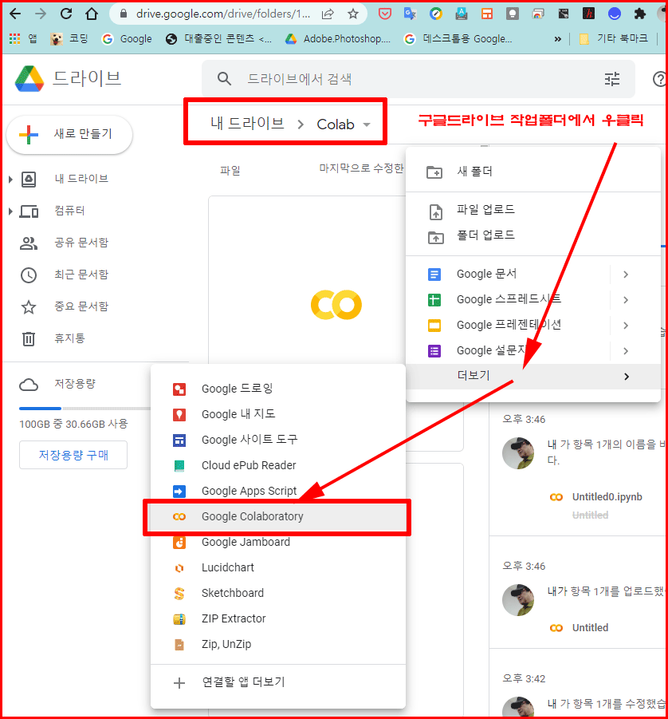Choose Sketchboard from the submenu

point(277,594)
